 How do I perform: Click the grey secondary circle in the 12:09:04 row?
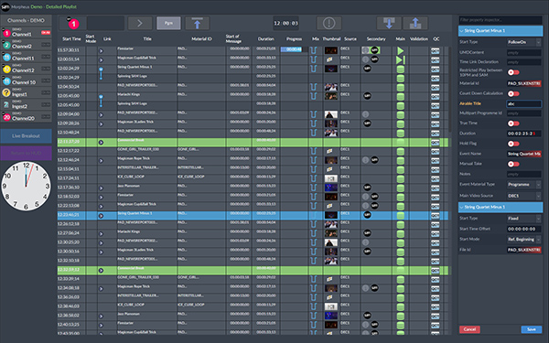(x=365, y=114)
